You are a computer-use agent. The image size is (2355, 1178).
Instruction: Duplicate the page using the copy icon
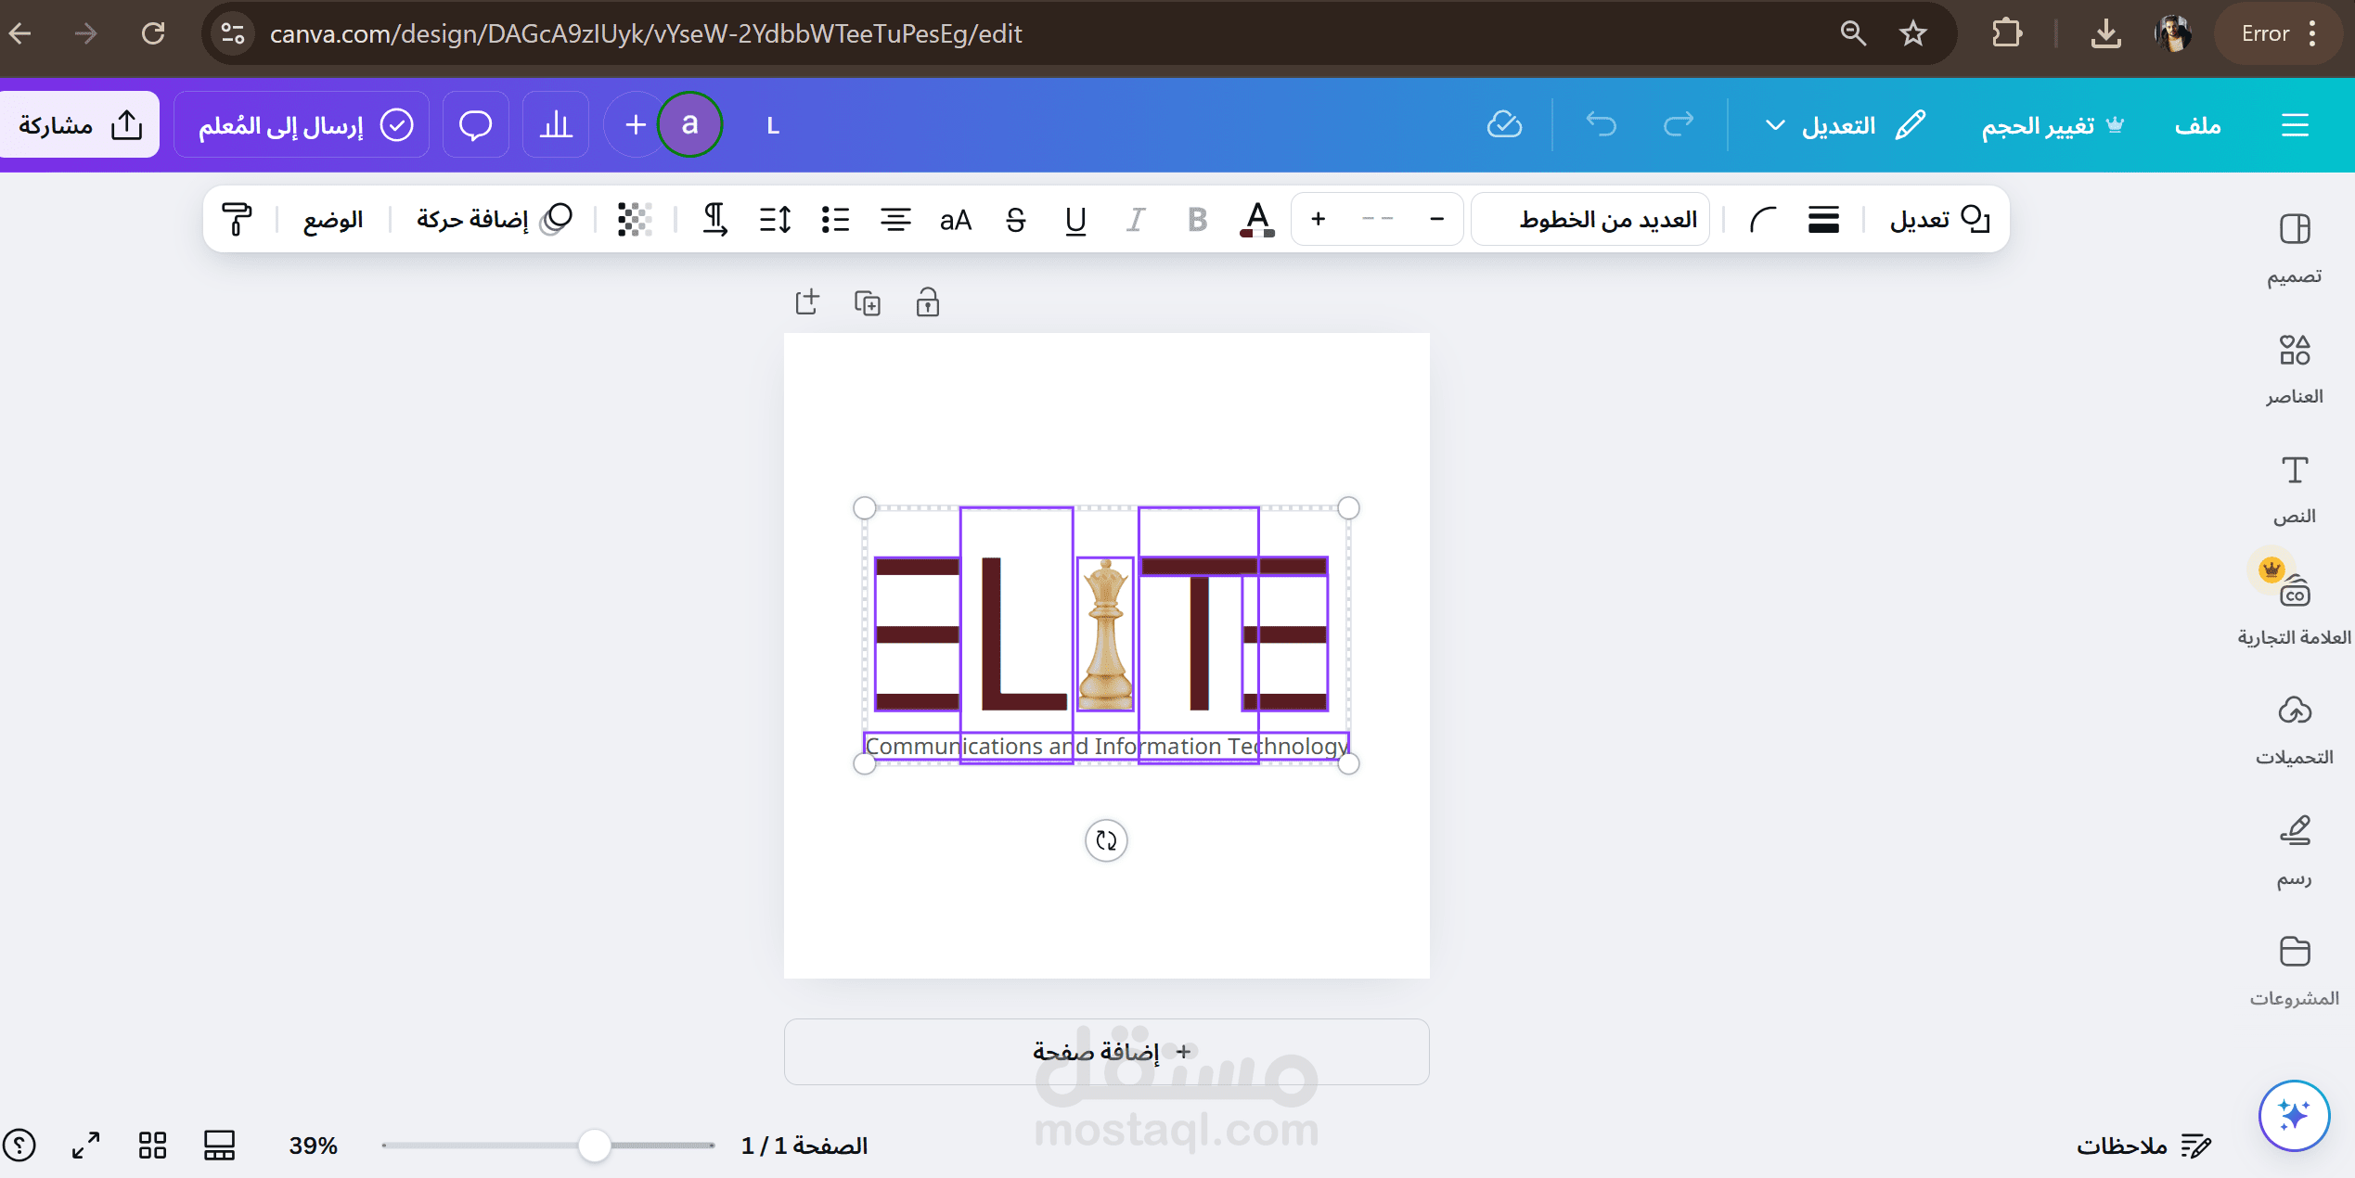867,302
